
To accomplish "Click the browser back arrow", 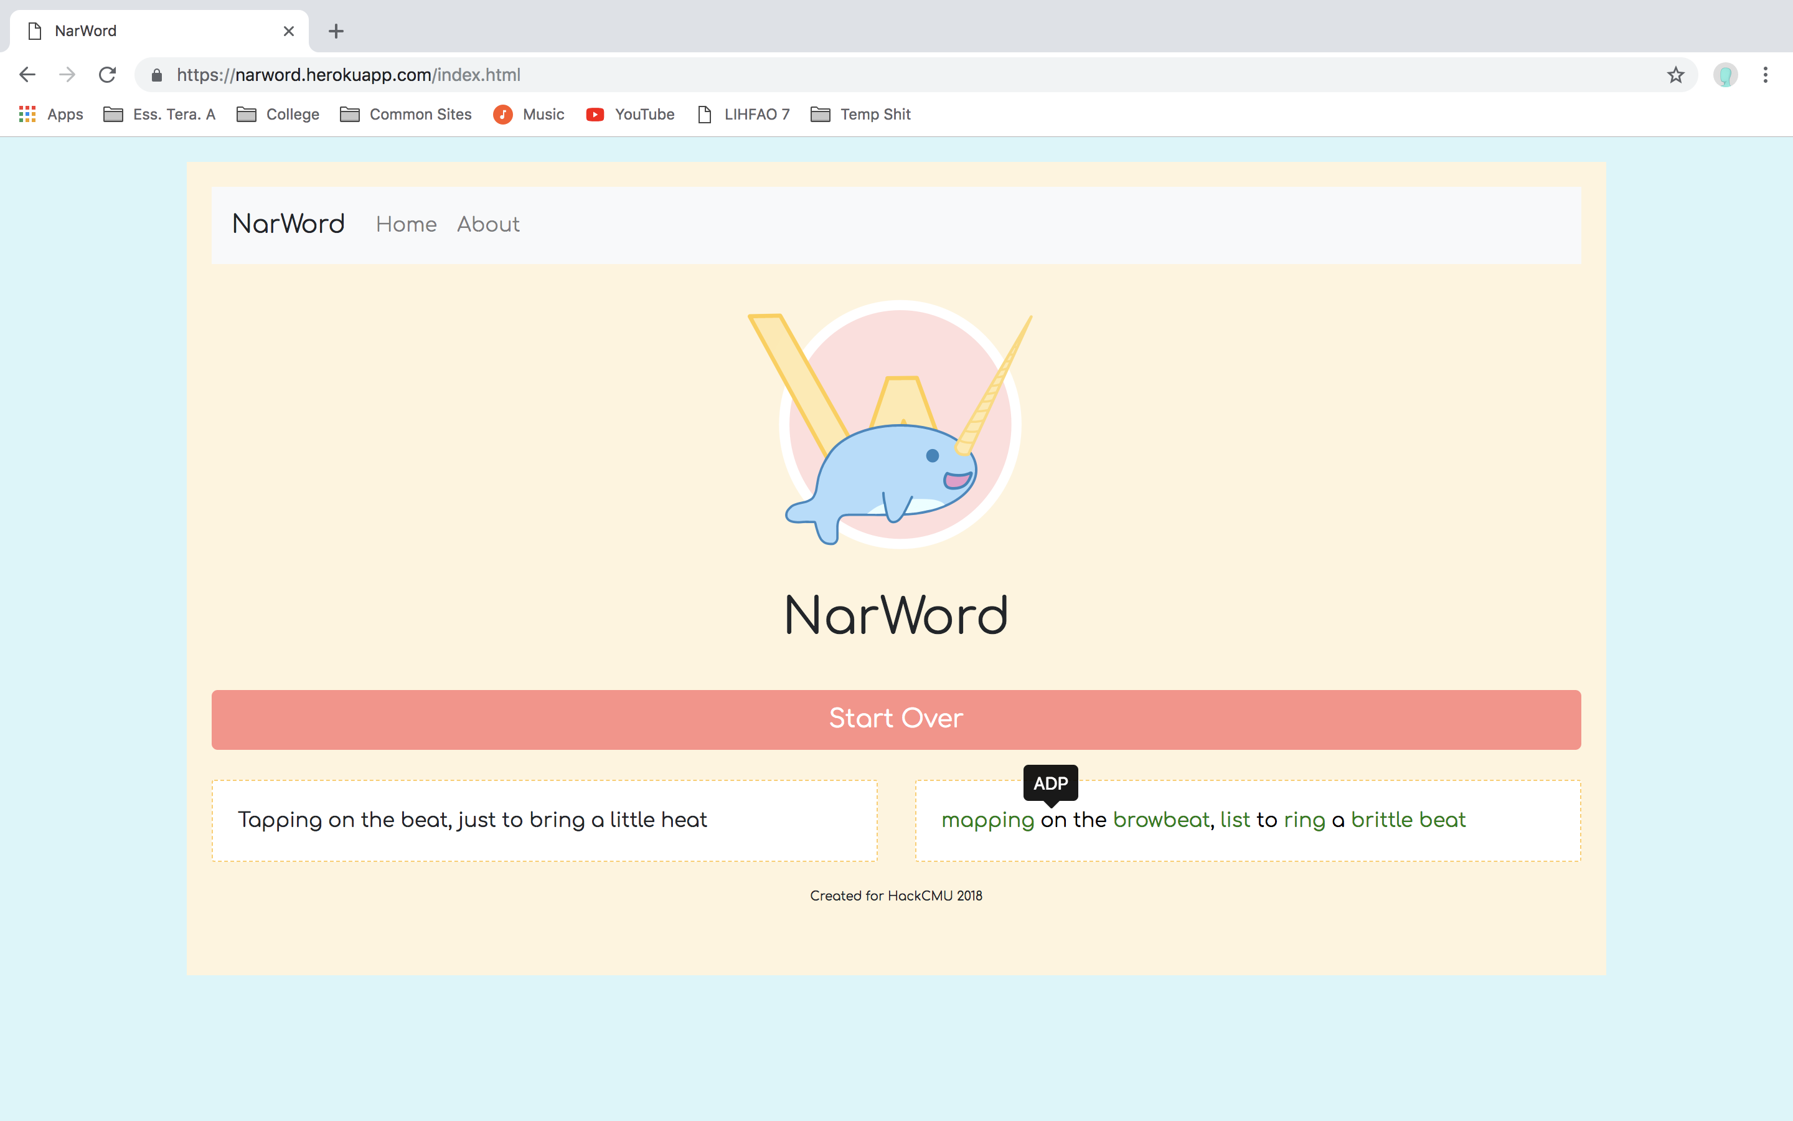I will (27, 75).
